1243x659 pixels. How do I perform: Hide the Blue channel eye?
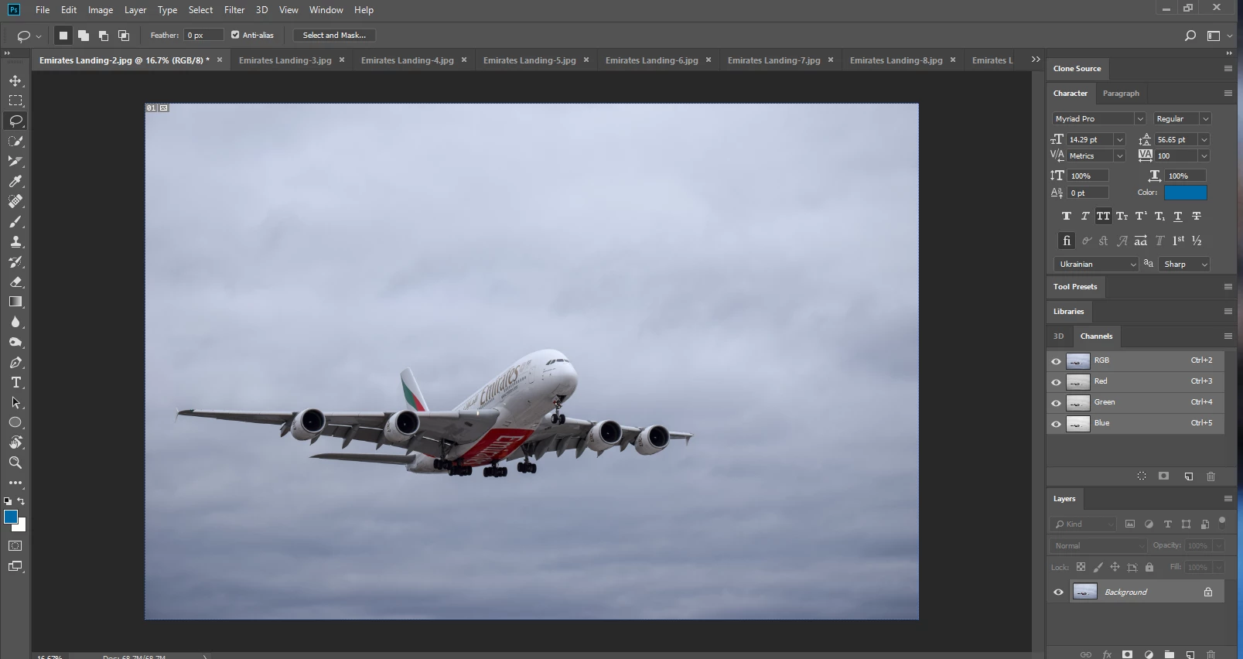[x=1056, y=424]
